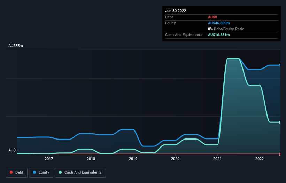
Task: Click the 2022 x-axis label
Action: tap(260, 159)
